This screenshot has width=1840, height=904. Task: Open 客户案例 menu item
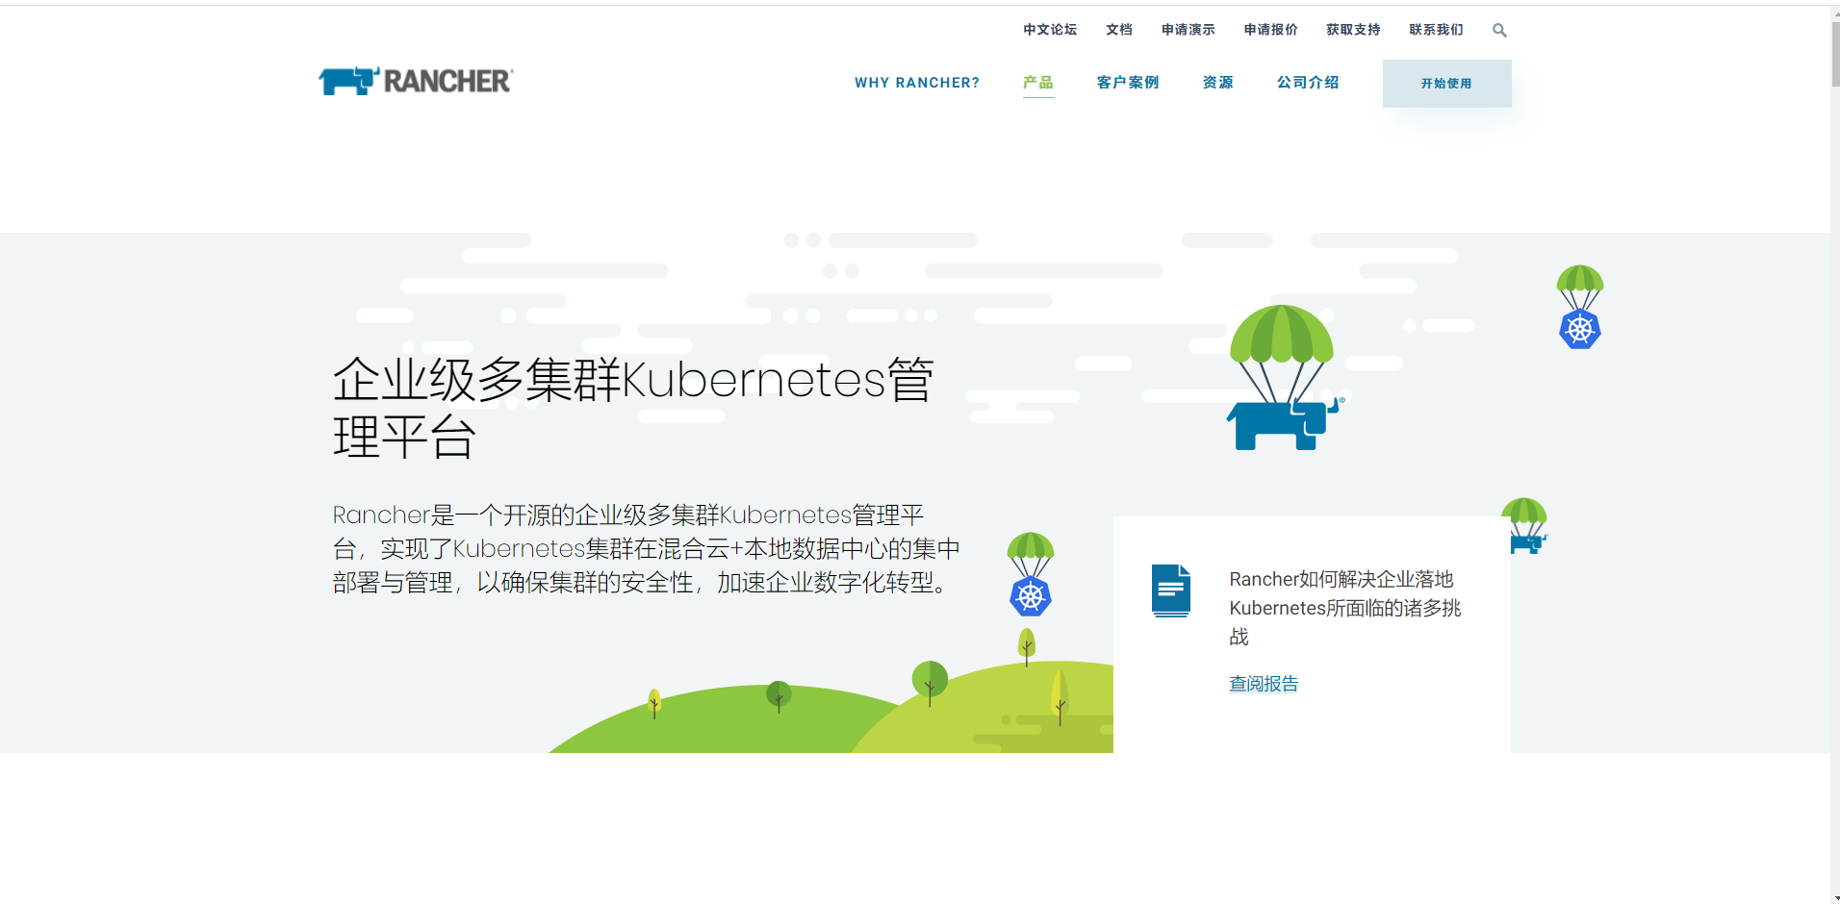click(x=1128, y=83)
